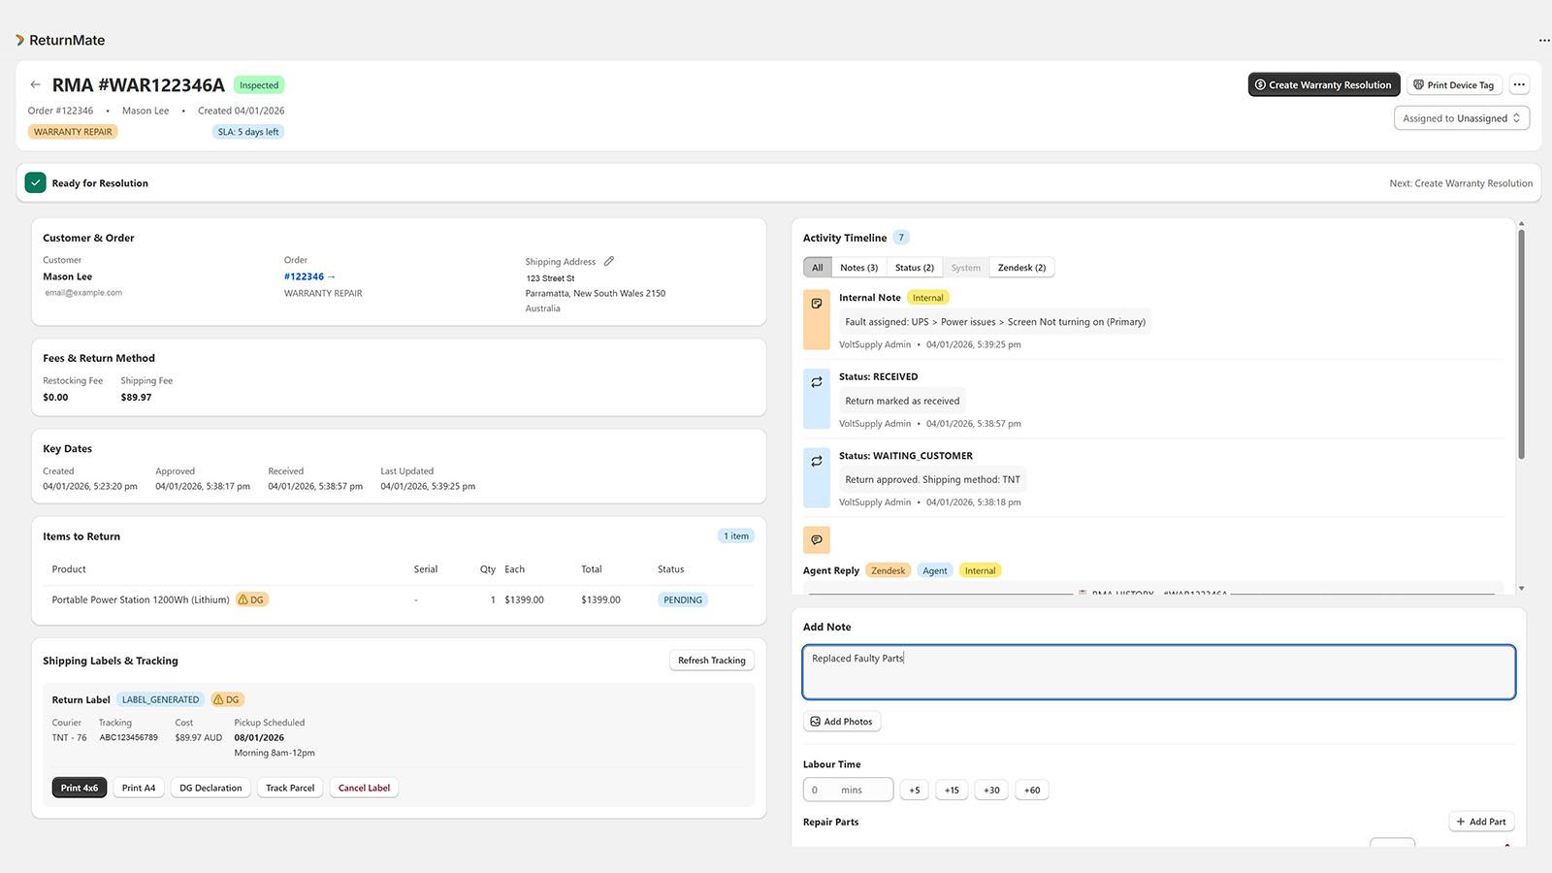
Task: Add 15 minutes of labour time
Action: (952, 790)
